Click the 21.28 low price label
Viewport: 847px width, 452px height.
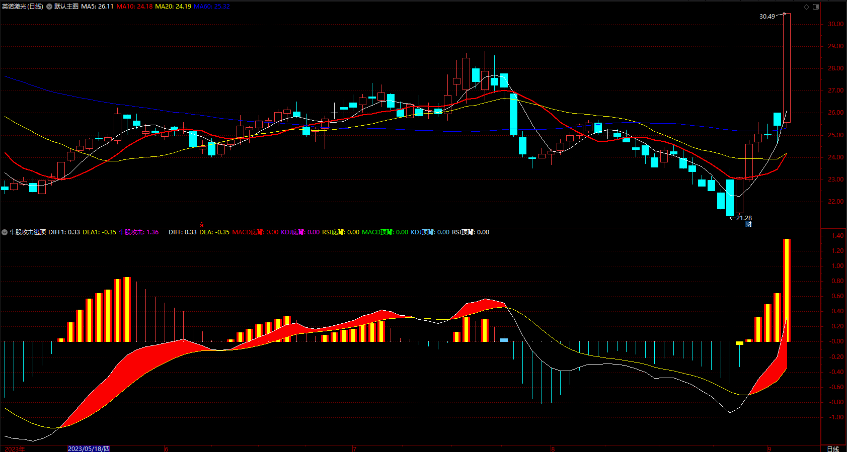click(x=744, y=218)
